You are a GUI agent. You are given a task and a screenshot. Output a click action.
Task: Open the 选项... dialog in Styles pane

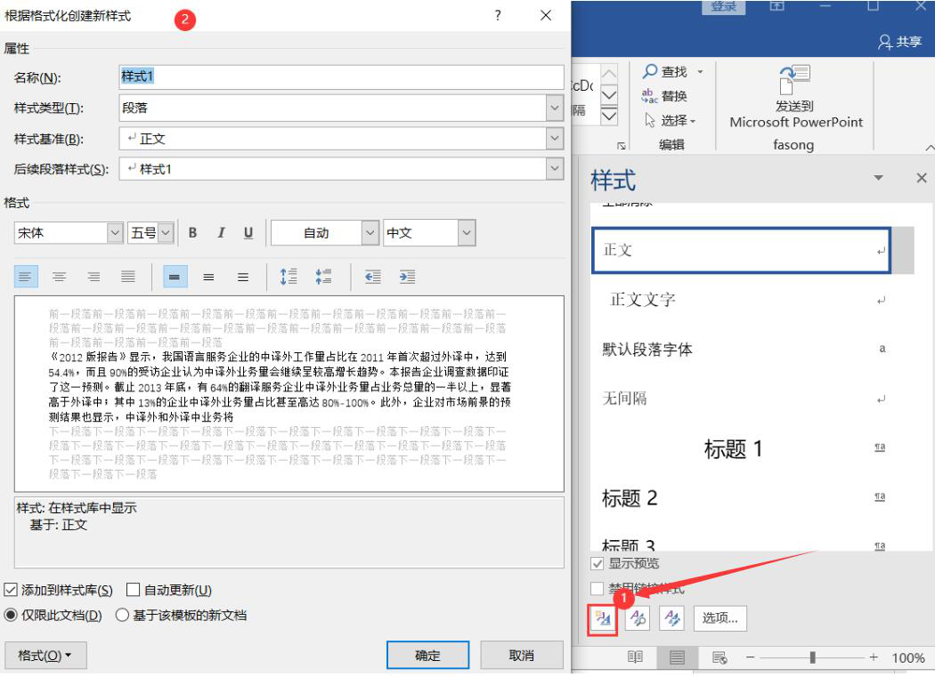(719, 618)
